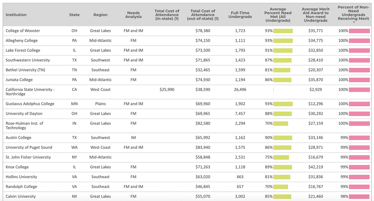This screenshot has width=374, height=201.
Task: Sort by Total Cost of Attendance (in-state)
Action: (167, 15)
